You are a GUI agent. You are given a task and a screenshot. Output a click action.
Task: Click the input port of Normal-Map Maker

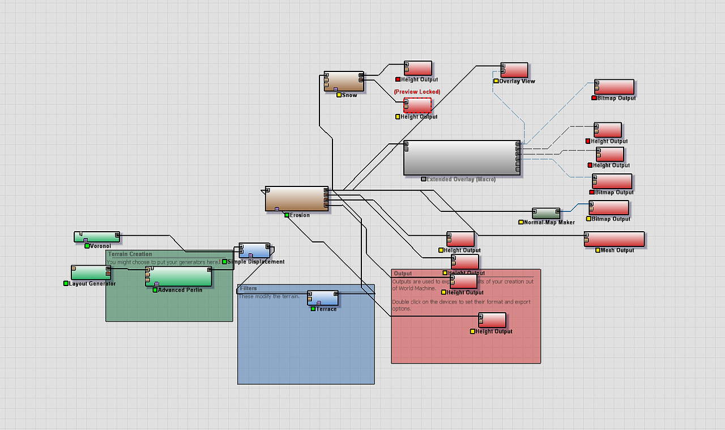pos(535,211)
